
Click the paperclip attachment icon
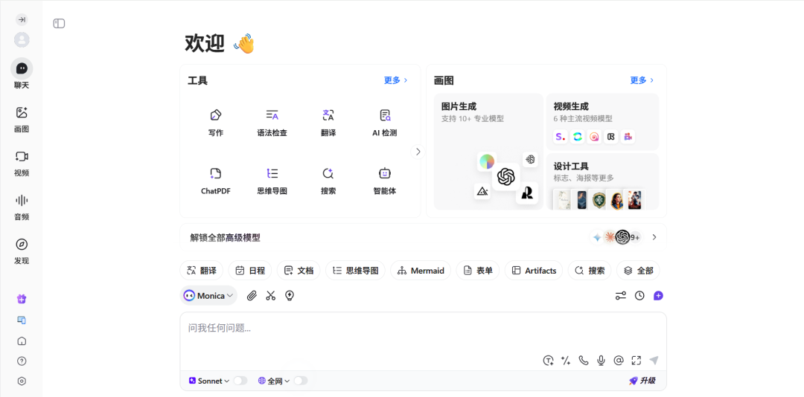coord(252,296)
